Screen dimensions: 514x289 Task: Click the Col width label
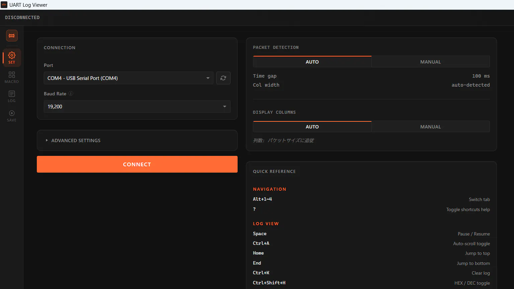click(266, 85)
